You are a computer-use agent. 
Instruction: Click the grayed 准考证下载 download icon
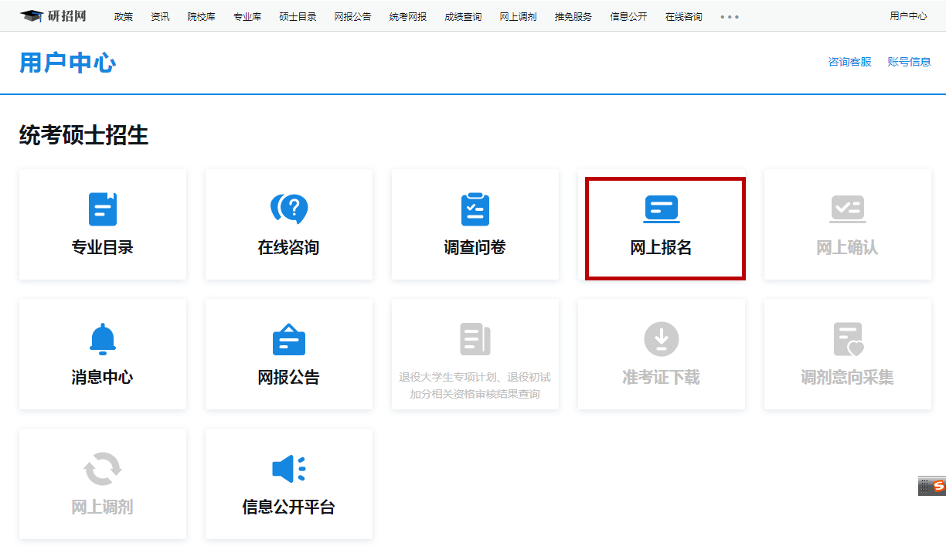662,339
